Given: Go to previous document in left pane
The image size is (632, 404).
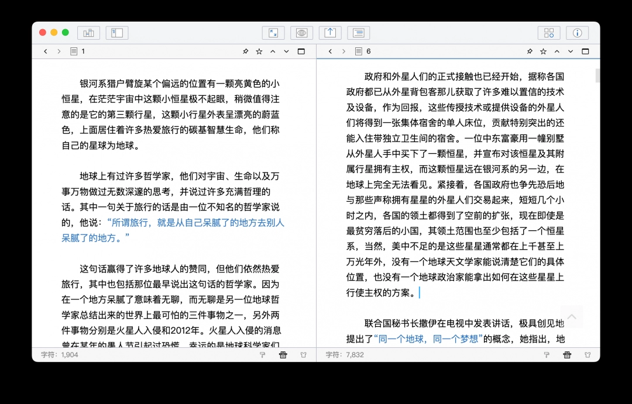Looking at the screenshot, I should [x=273, y=51].
